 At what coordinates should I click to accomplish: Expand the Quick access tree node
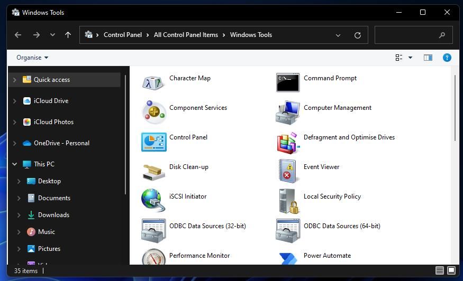coord(14,80)
